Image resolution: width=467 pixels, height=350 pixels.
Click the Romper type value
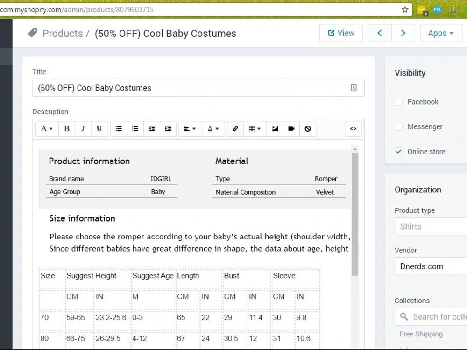click(x=326, y=179)
